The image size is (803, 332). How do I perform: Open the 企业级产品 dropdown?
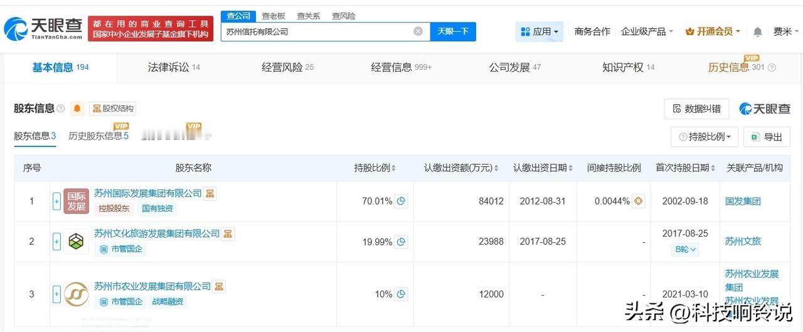(x=647, y=31)
